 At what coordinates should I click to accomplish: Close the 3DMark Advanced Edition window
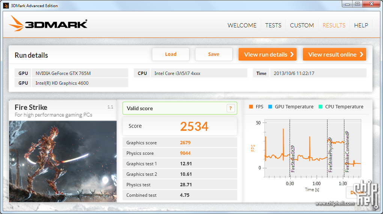point(371,4)
